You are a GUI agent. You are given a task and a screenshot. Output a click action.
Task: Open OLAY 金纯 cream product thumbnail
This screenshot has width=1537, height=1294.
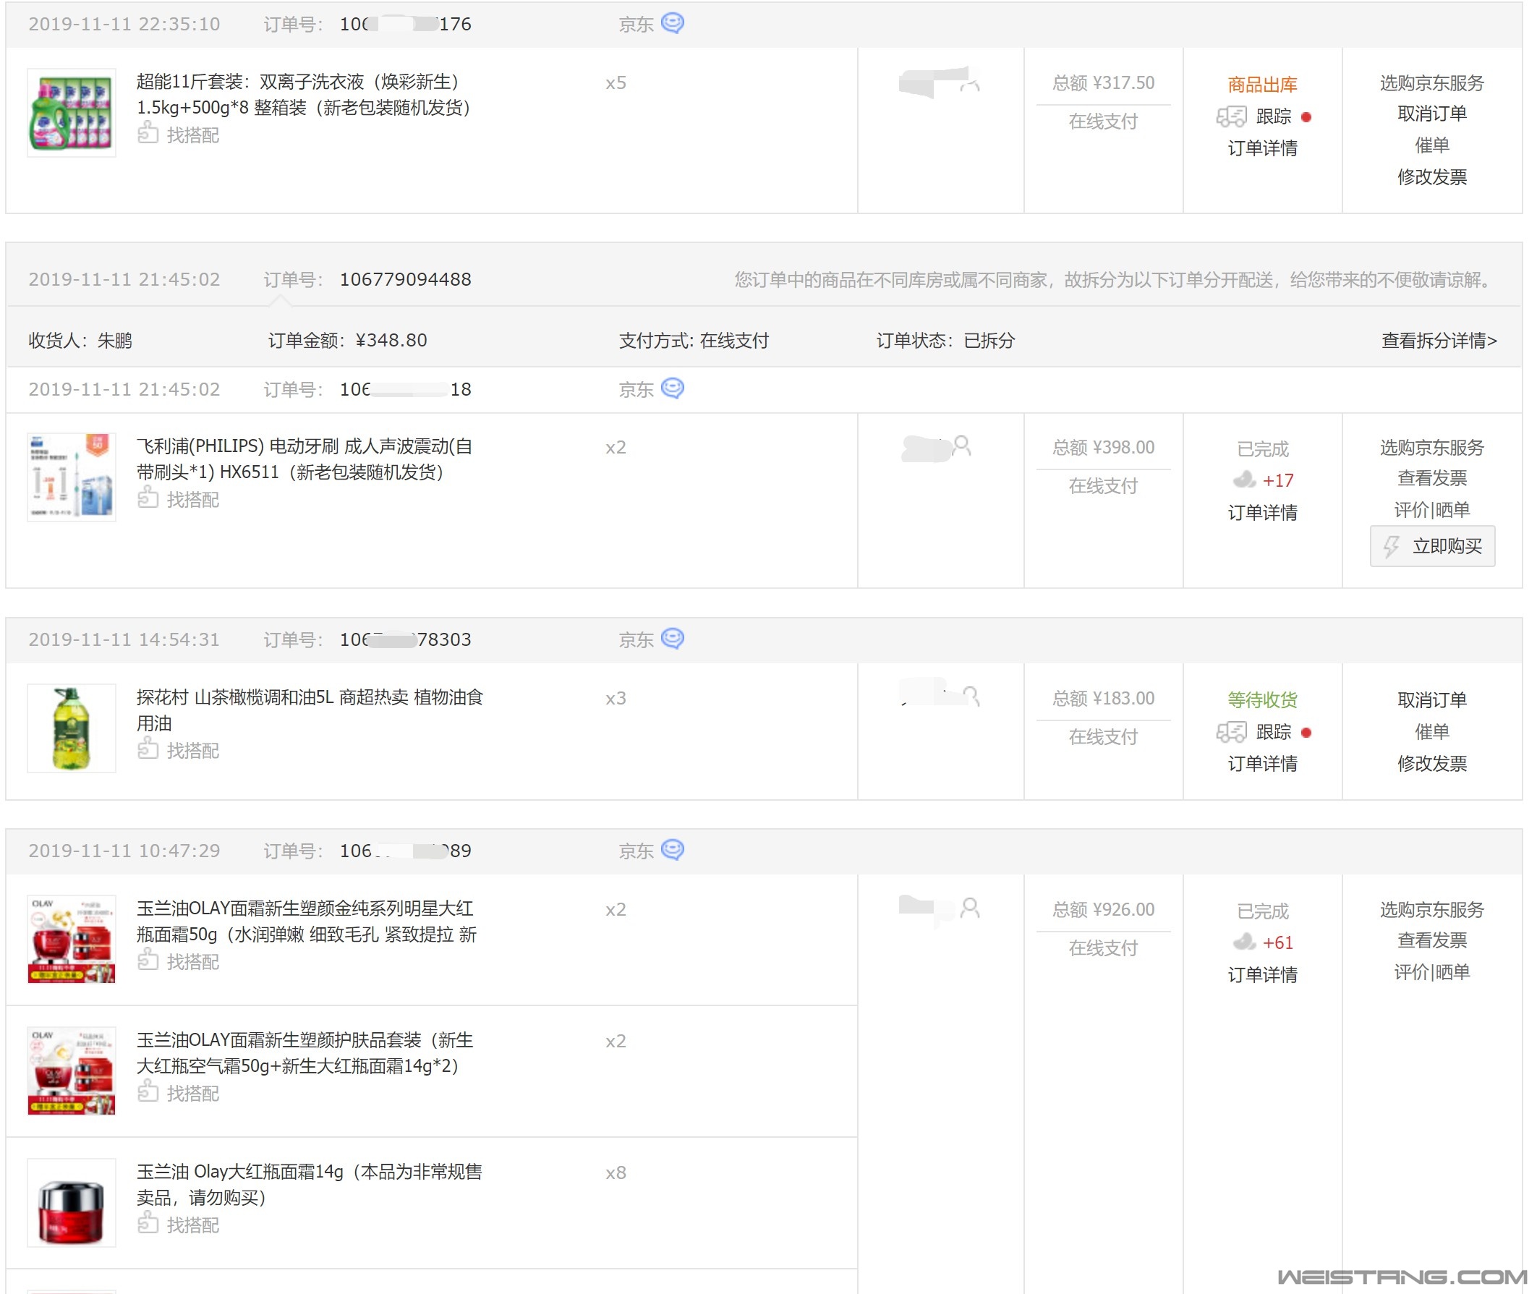coord(71,939)
